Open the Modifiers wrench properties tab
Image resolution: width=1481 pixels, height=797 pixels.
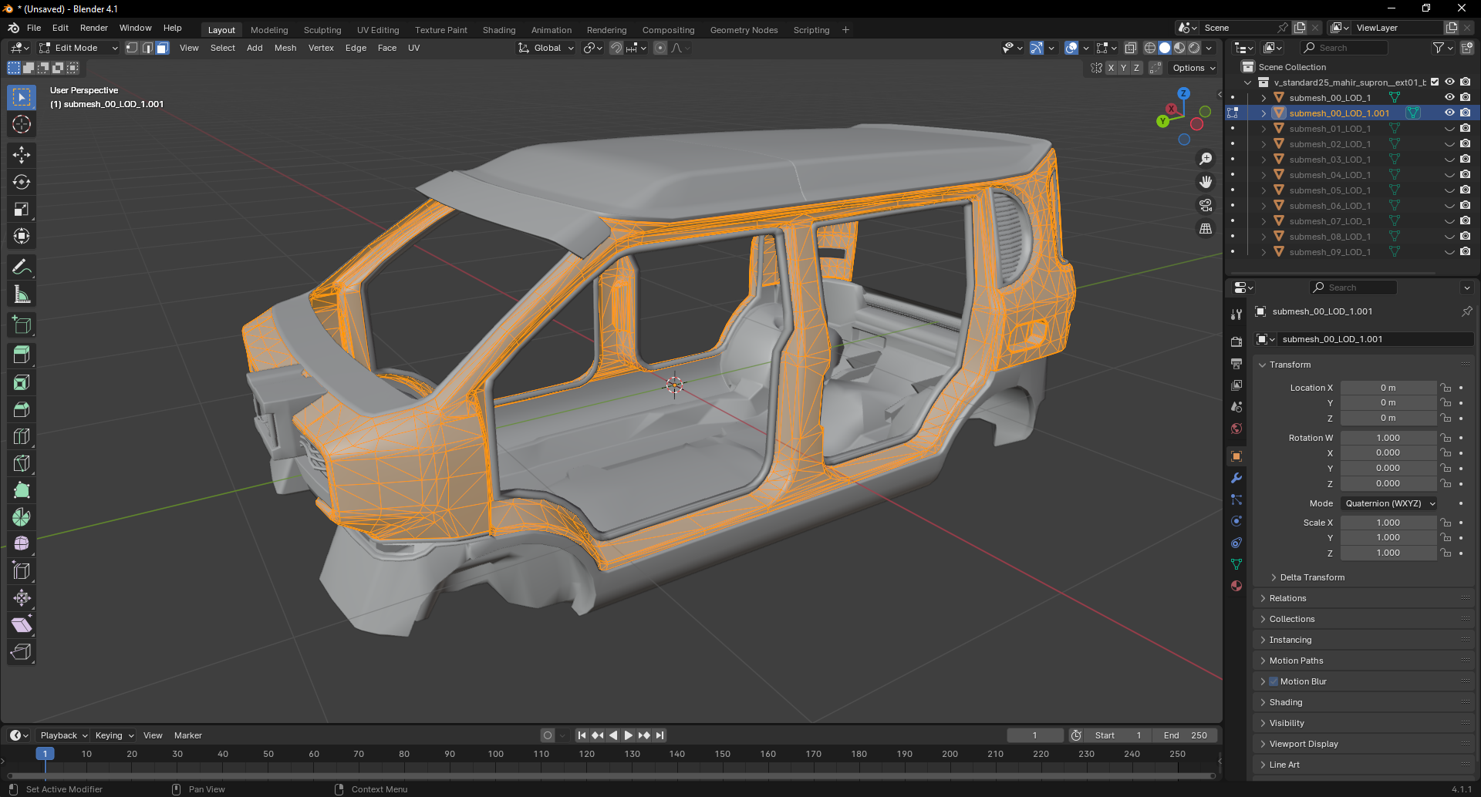click(x=1236, y=478)
